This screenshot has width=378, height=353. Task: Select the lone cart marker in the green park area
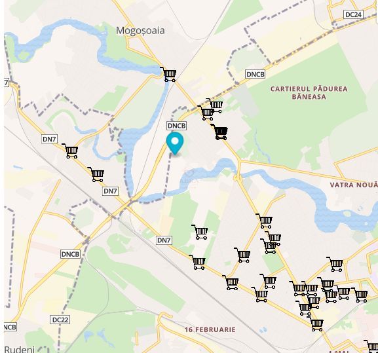tap(200, 232)
